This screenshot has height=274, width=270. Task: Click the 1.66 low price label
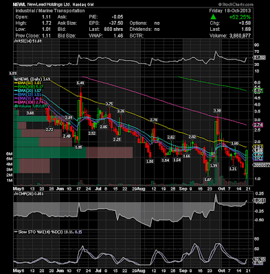(x=187, y=156)
